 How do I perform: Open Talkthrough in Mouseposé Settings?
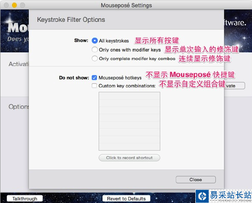(x=25, y=199)
